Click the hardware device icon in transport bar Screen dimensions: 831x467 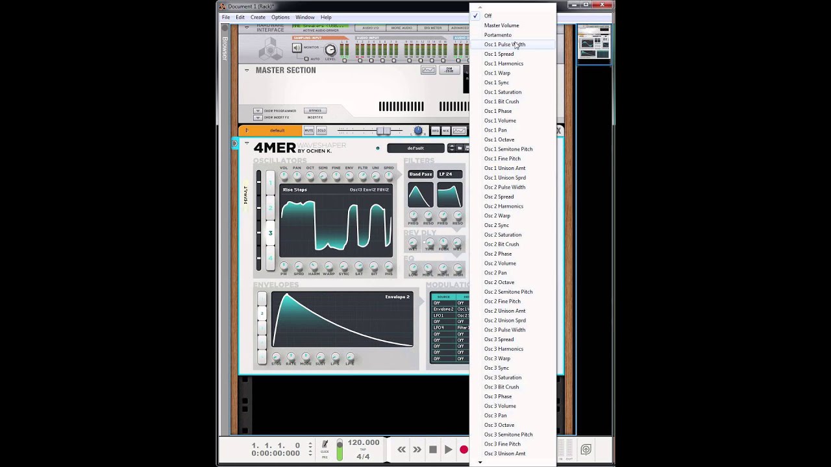tap(586, 449)
